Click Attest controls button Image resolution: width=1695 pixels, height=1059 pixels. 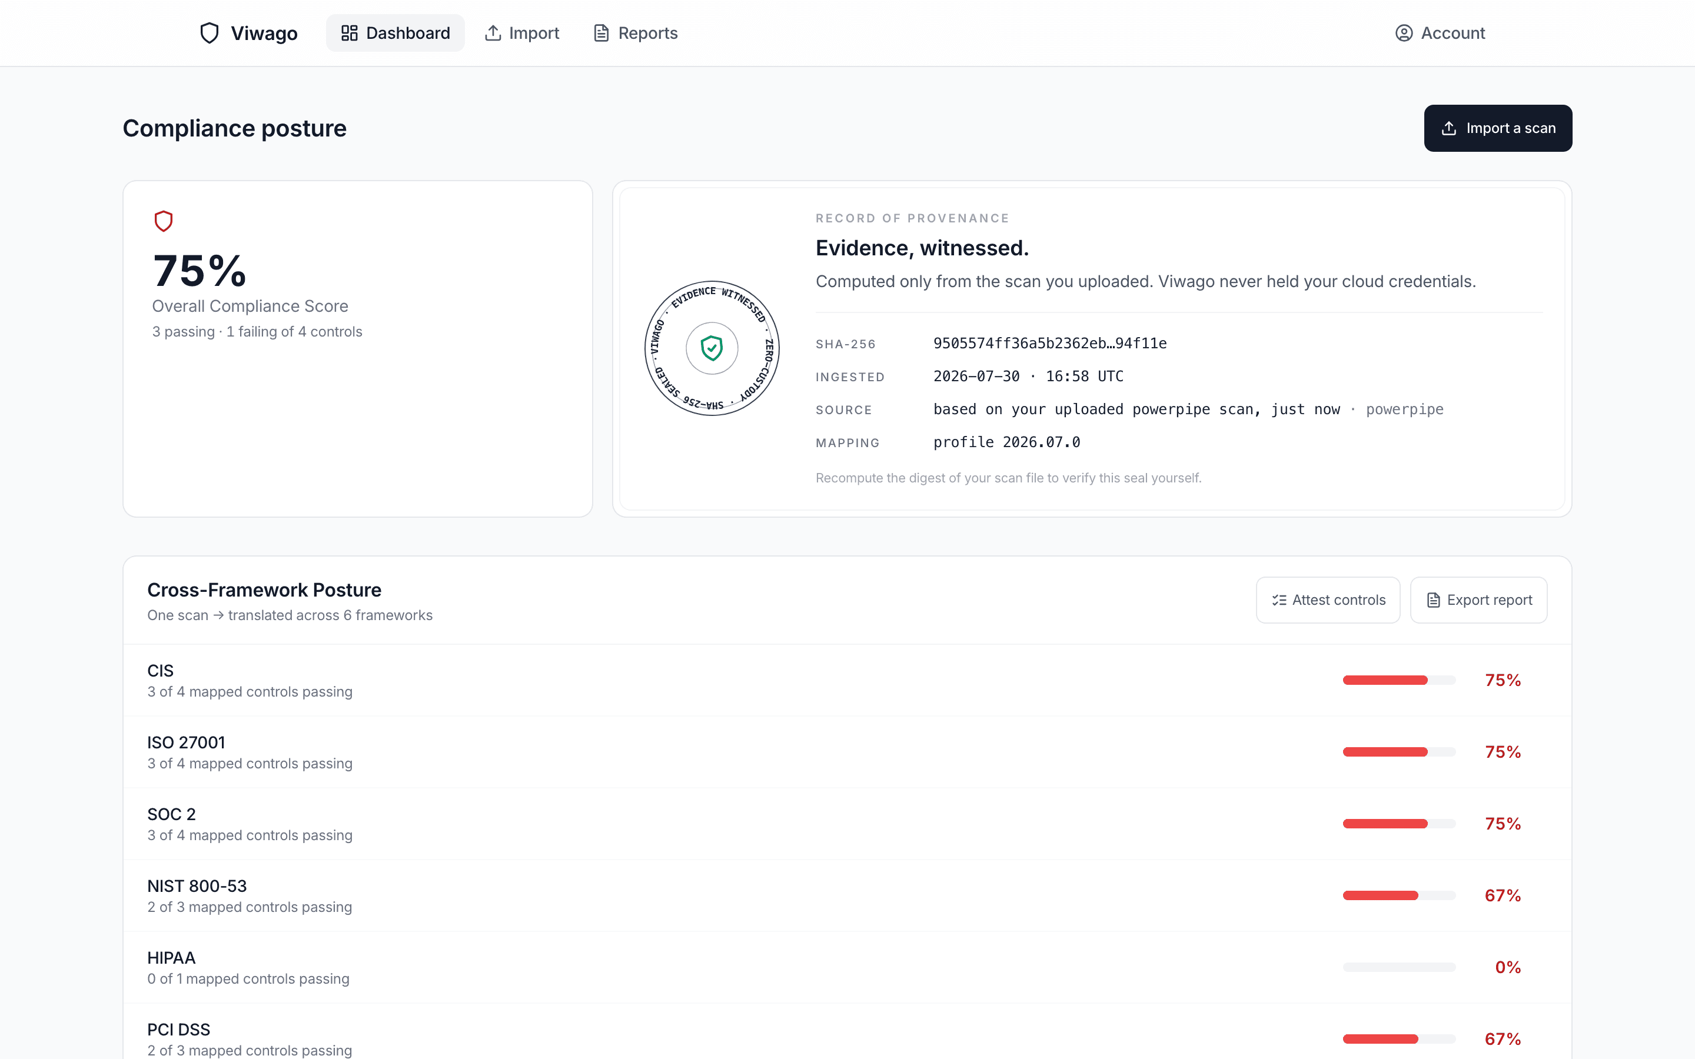pos(1328,600)
